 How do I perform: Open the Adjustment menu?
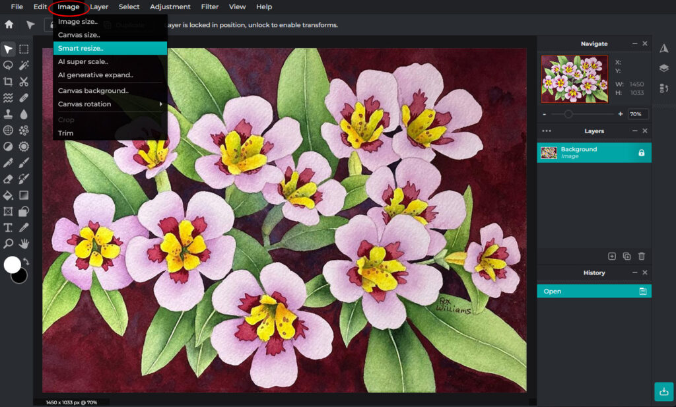coord(170,7)
